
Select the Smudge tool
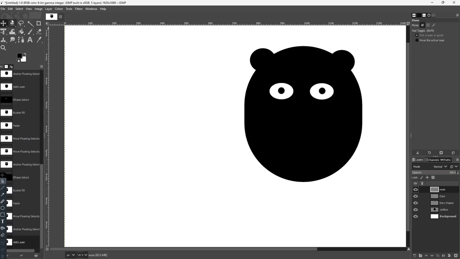pyautogui.click(x=13, y=40)
